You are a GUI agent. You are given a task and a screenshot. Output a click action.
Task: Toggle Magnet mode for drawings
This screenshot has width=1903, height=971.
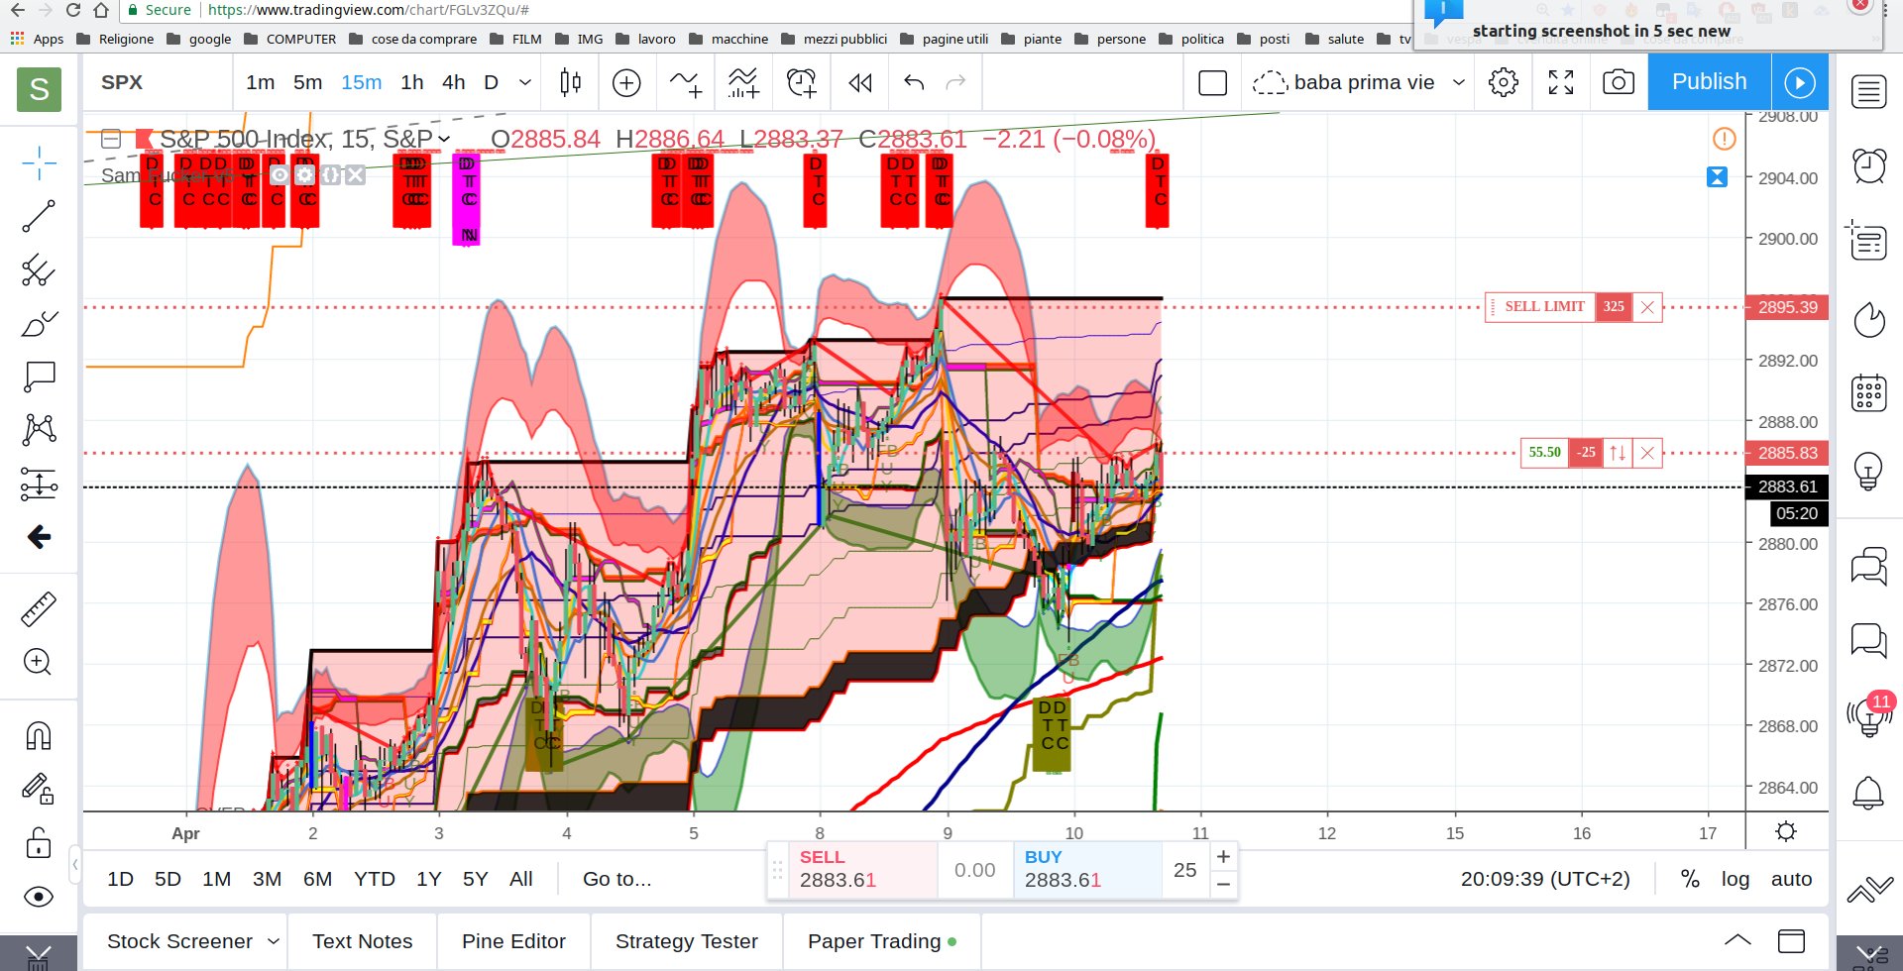point(39,736)
